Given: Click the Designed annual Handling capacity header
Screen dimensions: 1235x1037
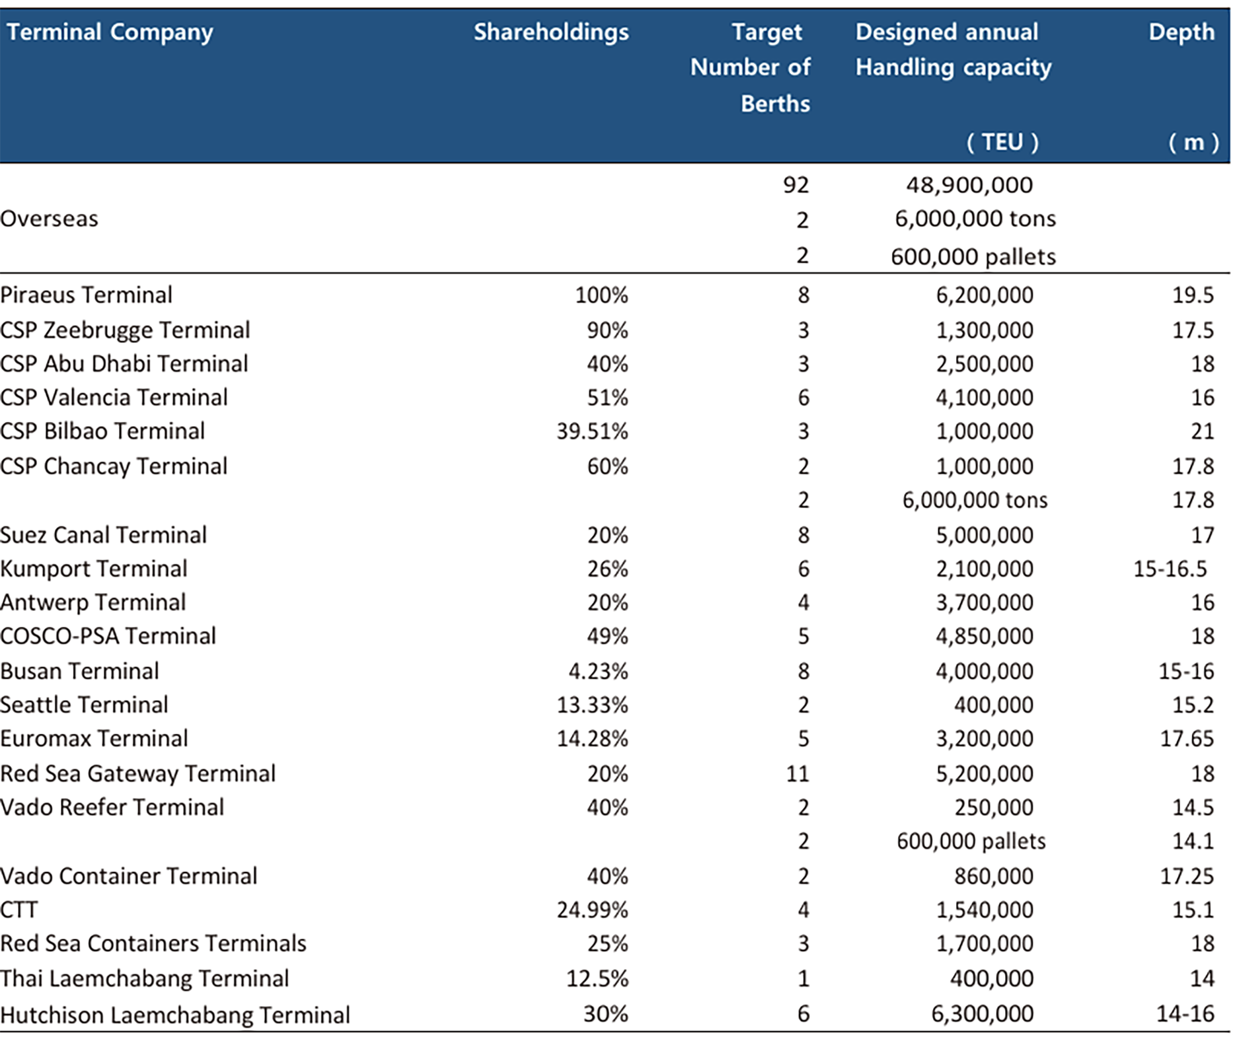Looking at the screenshot, I should (x=953, y=50).
